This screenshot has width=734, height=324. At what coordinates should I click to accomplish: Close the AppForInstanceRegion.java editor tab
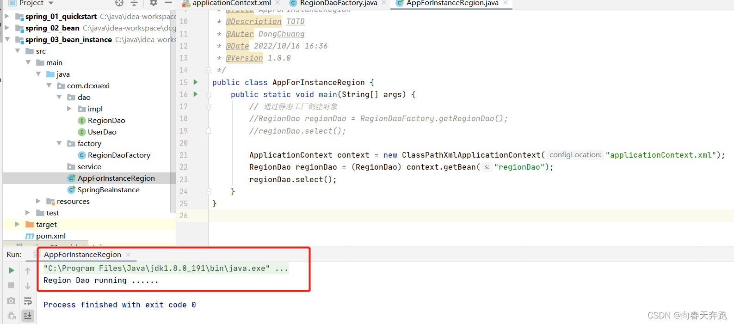[506, 3]
